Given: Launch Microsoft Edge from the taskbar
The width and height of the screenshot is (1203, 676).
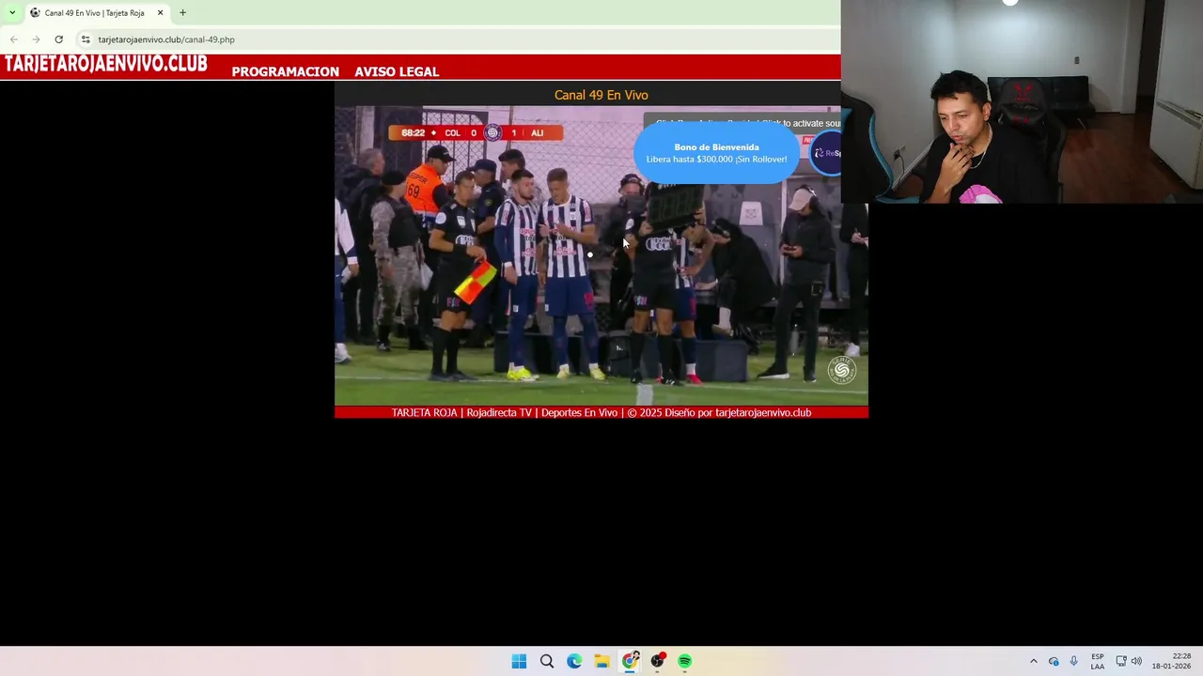Looking at the screenshot, I should [x=574, y=661].
